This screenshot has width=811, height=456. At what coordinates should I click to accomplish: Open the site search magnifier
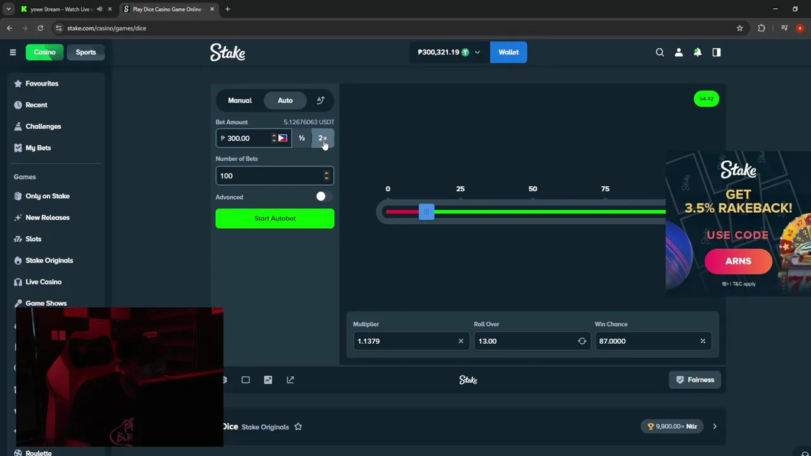point(660,52)
